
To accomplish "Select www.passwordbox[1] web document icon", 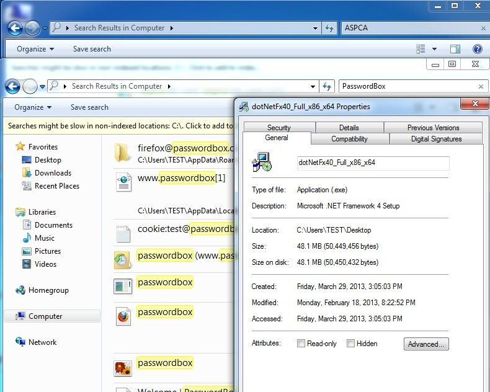I will click(123, 182).
